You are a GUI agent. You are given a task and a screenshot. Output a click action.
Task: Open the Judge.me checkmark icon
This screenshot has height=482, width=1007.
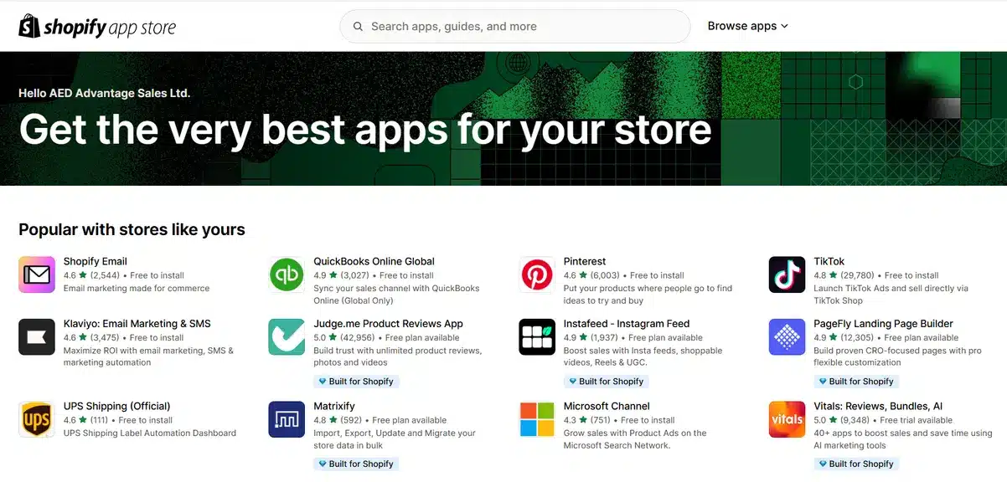[287, 336]
